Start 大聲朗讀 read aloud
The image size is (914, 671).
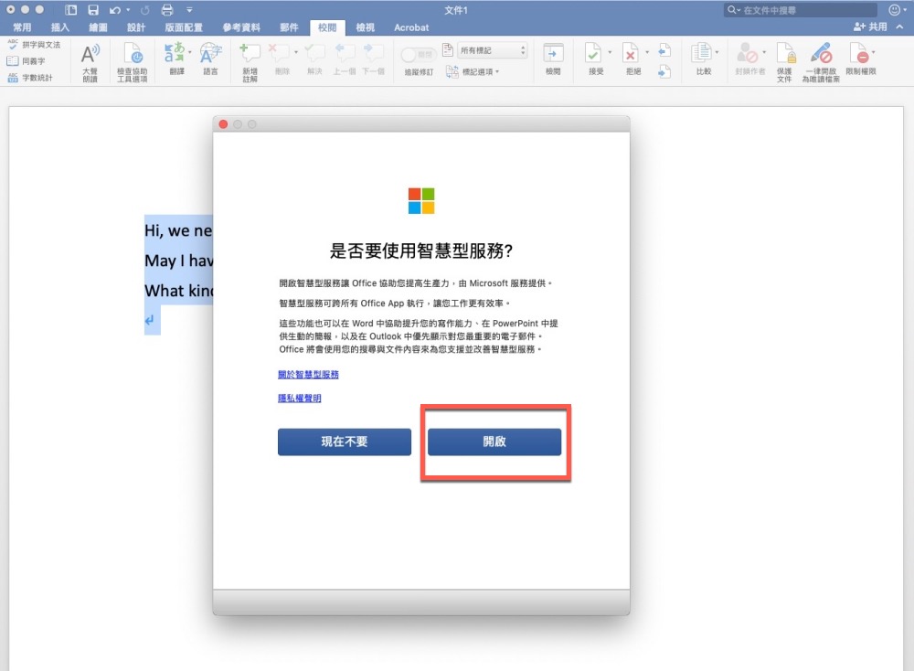pos(90,62)
